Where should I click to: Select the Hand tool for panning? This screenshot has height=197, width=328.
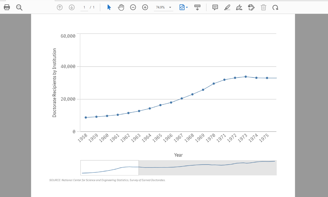(x=121, y=7)
